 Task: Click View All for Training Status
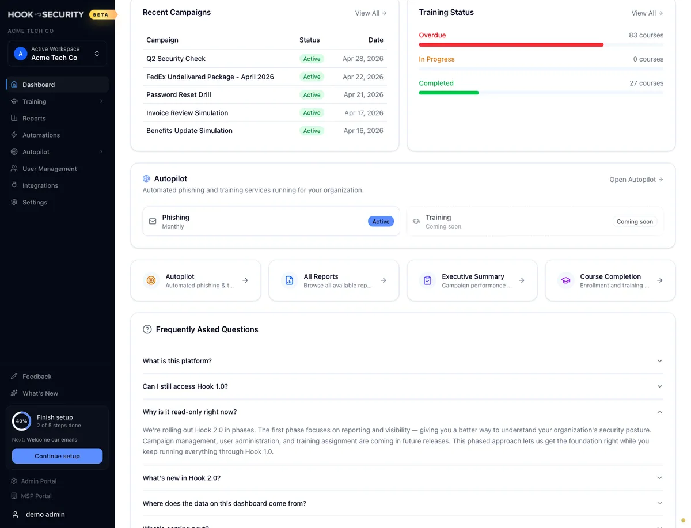point(647,13)
